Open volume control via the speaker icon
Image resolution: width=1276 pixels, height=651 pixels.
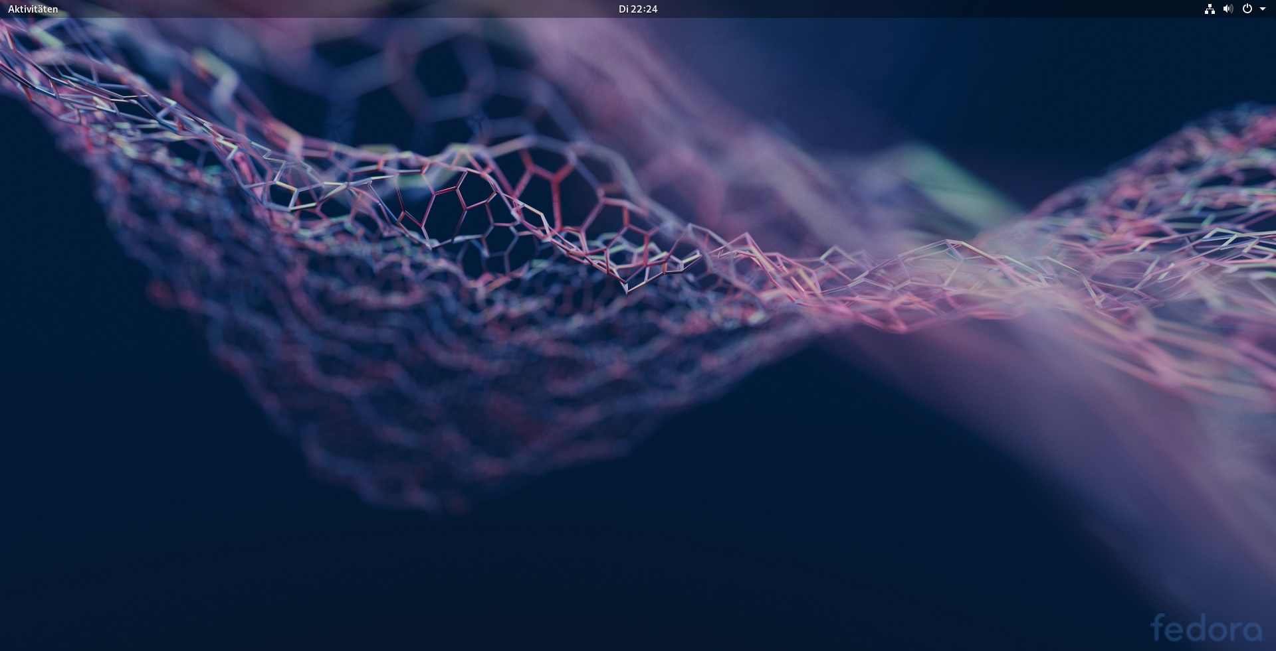pyautogui.click(x=1227, y=9)
